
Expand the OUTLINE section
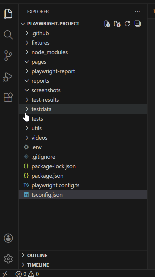pyautogui.click(x=23, y=255)
